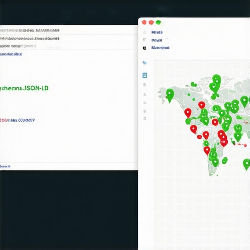Click the northernmost red map pin
The image size is (250, 250).
point(202,105)
